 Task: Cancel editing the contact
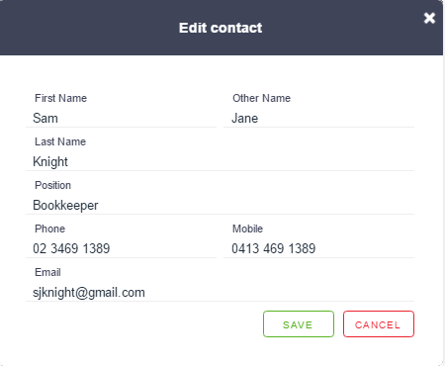click(x=379, y=323)
